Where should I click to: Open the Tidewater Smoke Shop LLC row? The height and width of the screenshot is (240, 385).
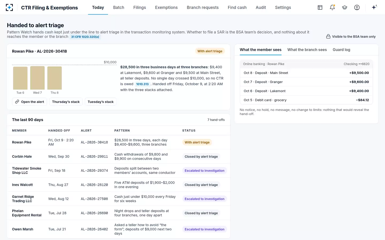[118, 170]
